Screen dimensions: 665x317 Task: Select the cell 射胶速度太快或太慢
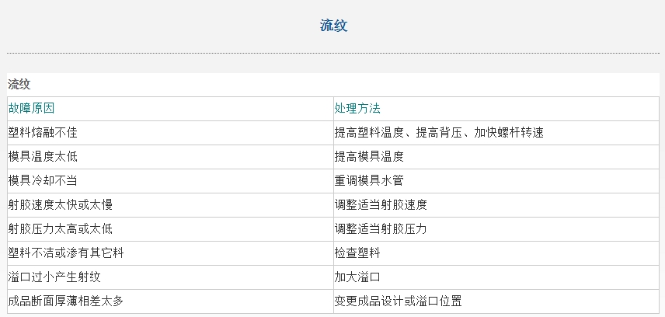[170, 205]
